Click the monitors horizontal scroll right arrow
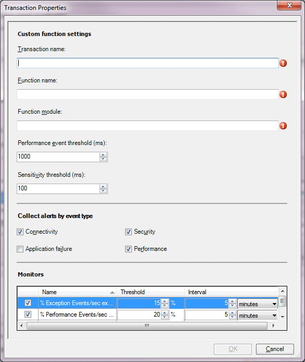This screenshot has height=362, width=305. 274,326
